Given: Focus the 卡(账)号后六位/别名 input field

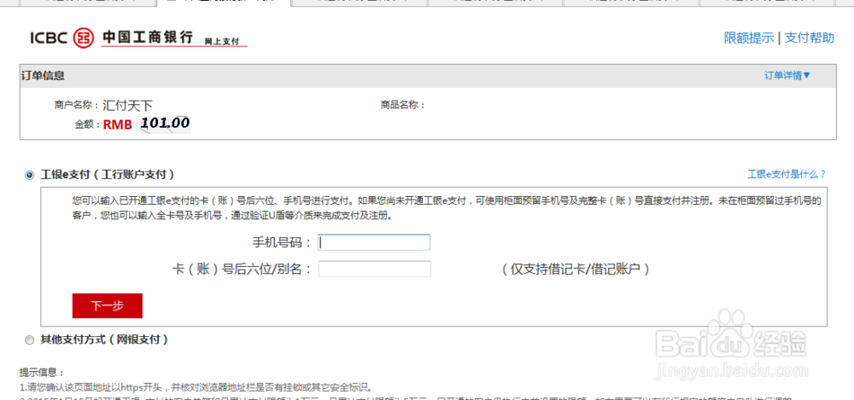Looking at the screenshot, I should pyautogui.click(x=375, y=269).
